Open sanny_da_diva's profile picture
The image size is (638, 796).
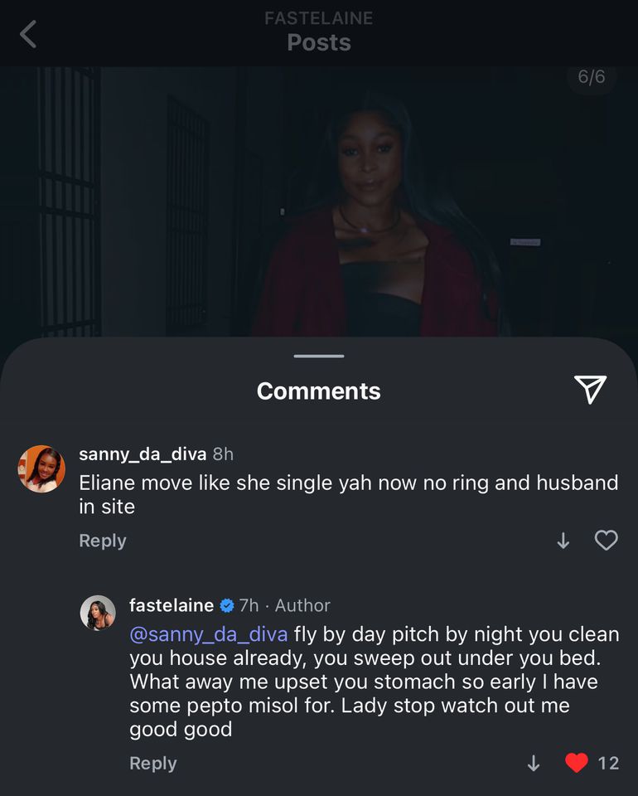pos(41,468)
